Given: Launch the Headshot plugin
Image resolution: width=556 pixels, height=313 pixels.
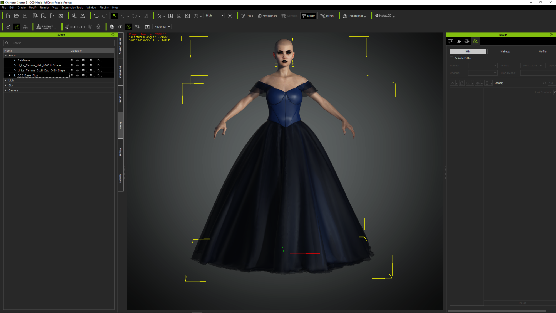Looking at the screenshot, I should tap(75, 27).
